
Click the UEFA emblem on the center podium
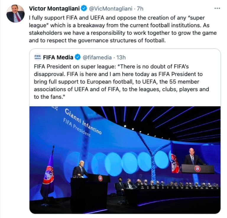point(100,178)
